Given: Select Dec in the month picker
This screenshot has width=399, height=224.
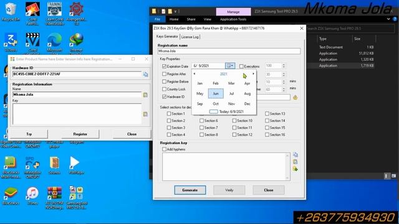Looking at the screenshot, I should pyautogui.click(x=247, y=104).
